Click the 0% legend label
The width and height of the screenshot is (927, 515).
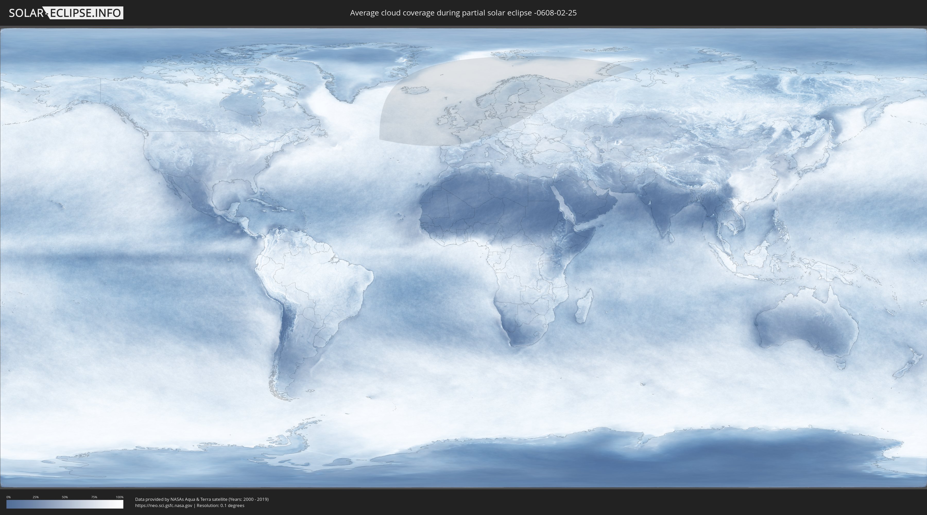tap(8, 497)
